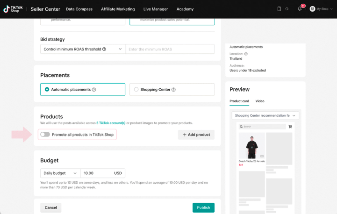
Task: Open the mobile phone icon in header
Action: [279, 9]
